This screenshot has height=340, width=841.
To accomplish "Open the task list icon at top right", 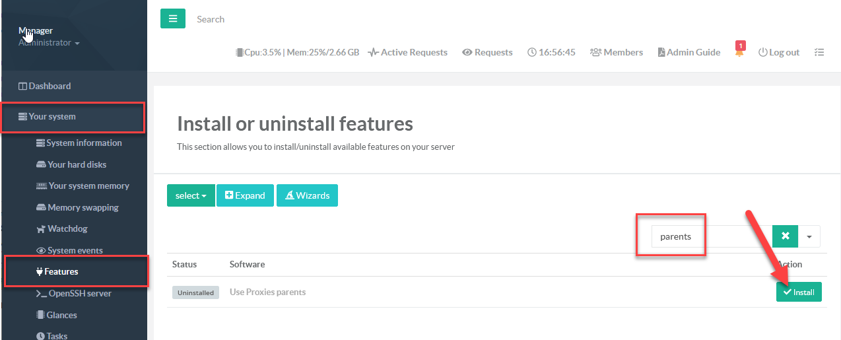I will click(819, 52).
